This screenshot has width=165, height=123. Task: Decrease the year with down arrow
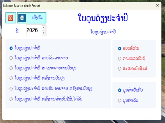[x=44, y=33]
